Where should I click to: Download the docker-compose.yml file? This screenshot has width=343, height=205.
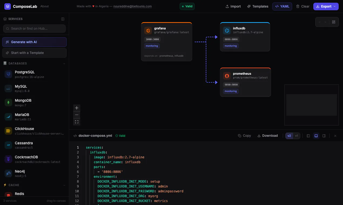pos(268,136)
